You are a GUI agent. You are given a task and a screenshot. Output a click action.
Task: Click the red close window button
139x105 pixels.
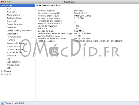(x=3, y=2)
